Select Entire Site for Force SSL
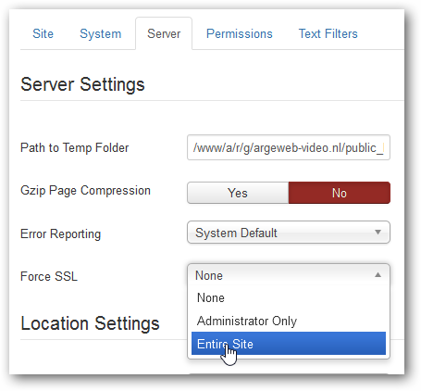 [289, 344]
